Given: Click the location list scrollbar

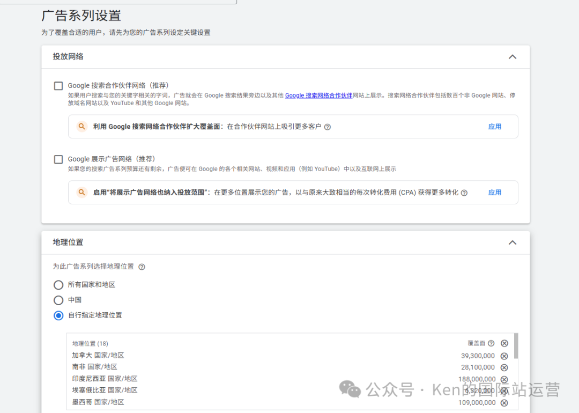Looking at the screenshot, I should pyautogui.click(x=516, y=346).
